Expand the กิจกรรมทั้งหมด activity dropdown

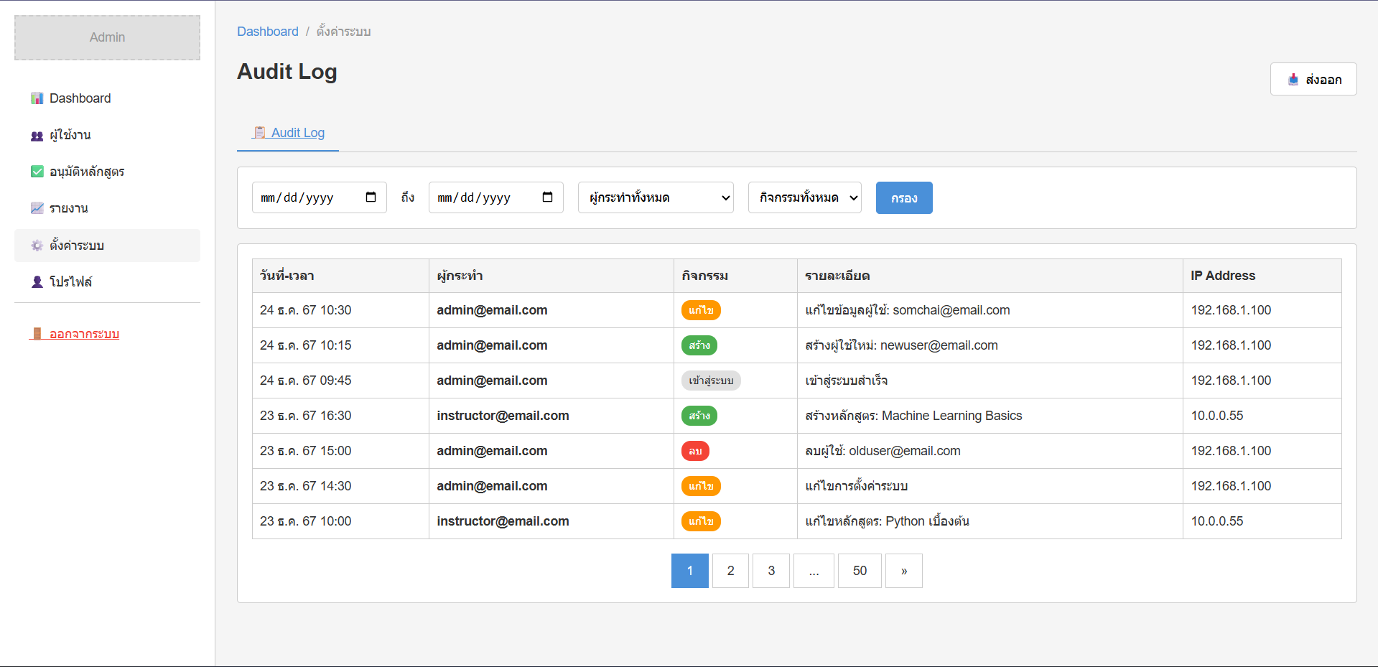[x=804, y=197]
